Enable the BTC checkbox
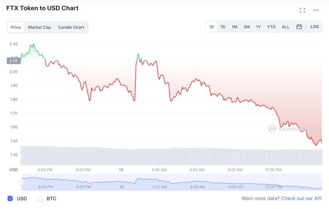Image resolution: width=329 pixels, height=209 pixels. coord(40,199)
